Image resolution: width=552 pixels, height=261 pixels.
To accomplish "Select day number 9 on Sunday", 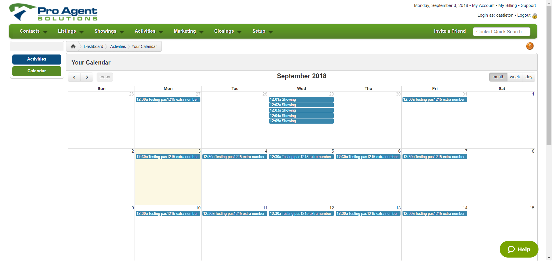I will pos(133,208).
